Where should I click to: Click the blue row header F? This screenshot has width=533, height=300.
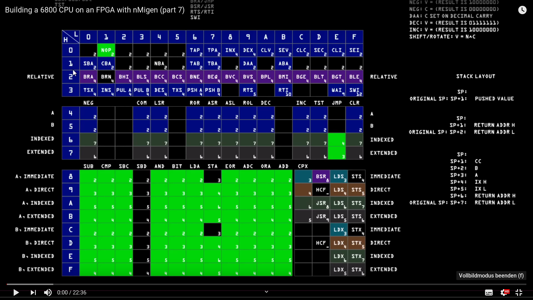click(71, 269)
